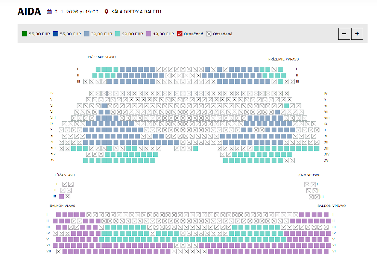Click the teal 29,00 EUR legend swatch
Image resolution: width=377 pixels, height=268 pixels.
tap(118, 34)
